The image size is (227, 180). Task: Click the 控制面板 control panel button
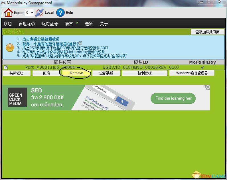coord(145,73)
